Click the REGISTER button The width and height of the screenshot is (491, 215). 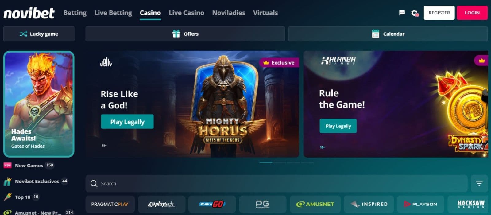pos(439,13)
